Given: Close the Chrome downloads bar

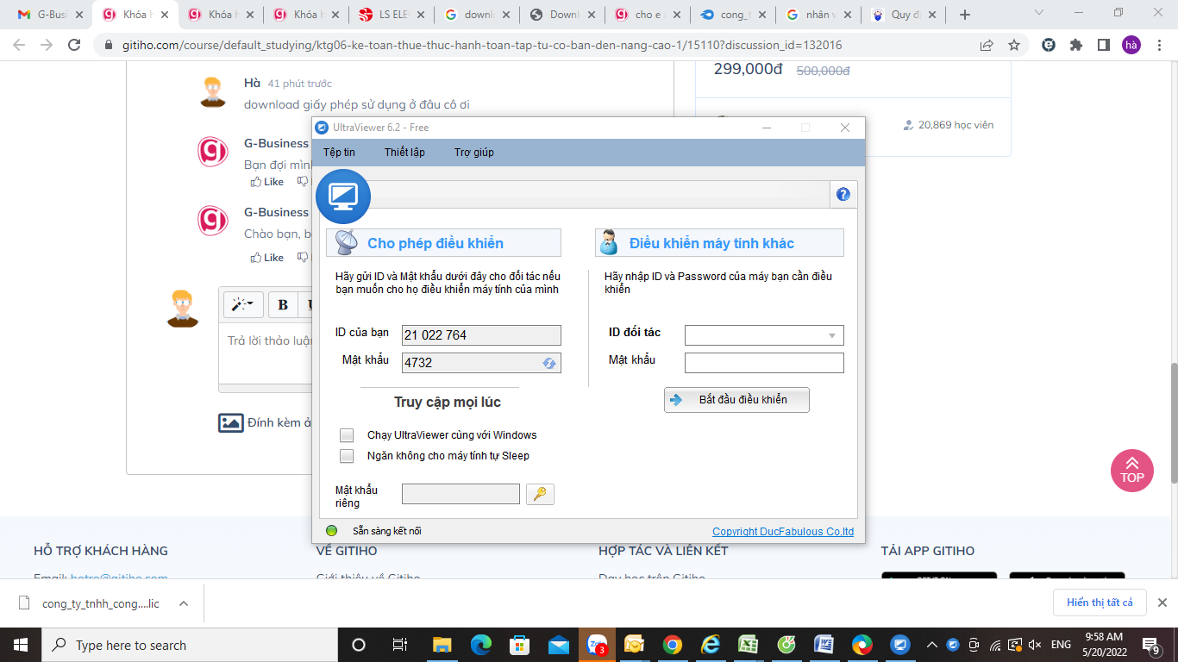Looking at the screenshot, I should coord(1162,603).
